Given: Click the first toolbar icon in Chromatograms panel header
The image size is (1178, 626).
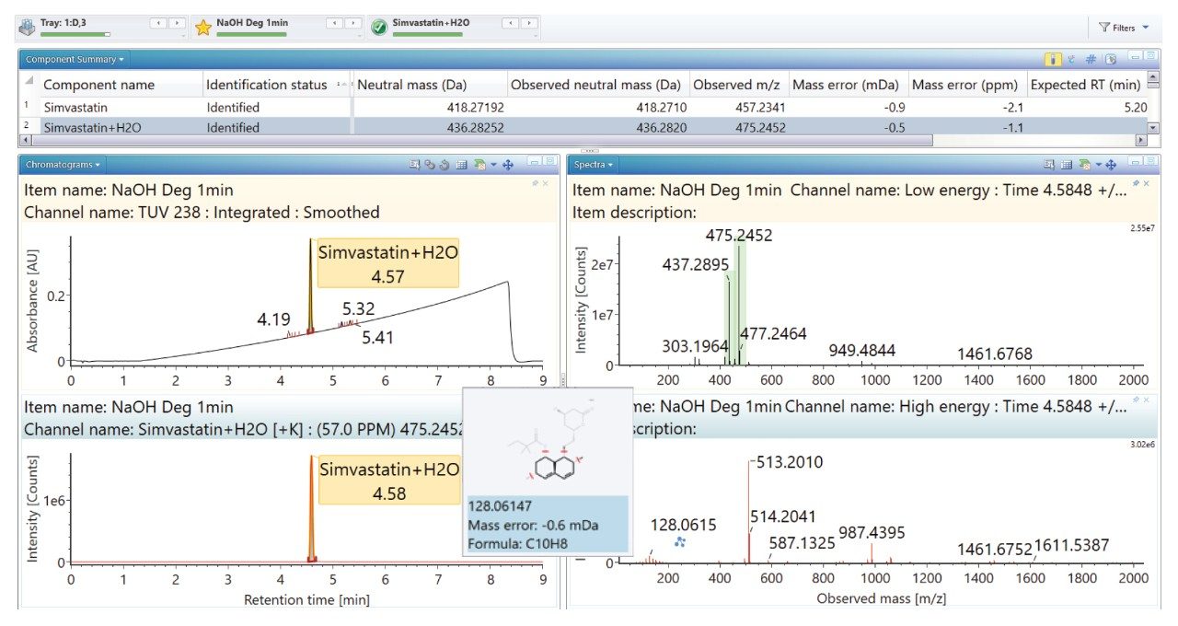Looking at the screenshot, I should [415, 164].
